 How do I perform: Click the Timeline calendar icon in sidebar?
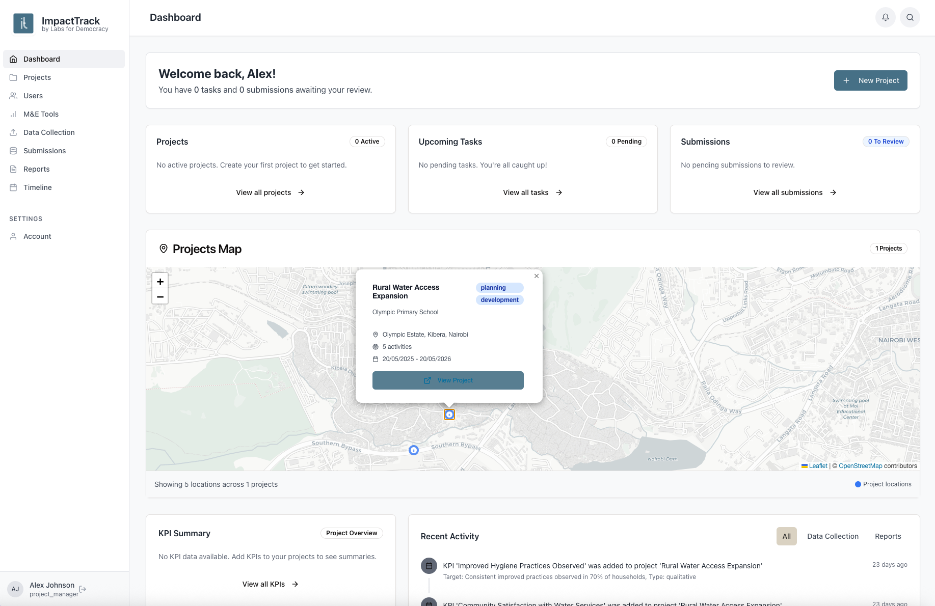(x=13, y=187)
